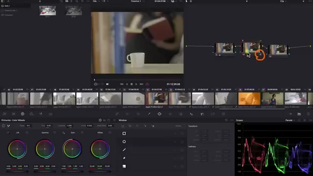The width and height of the screenshot is (313, 176).
Task: Open the Color Warper palette
Action: (127, 114)
